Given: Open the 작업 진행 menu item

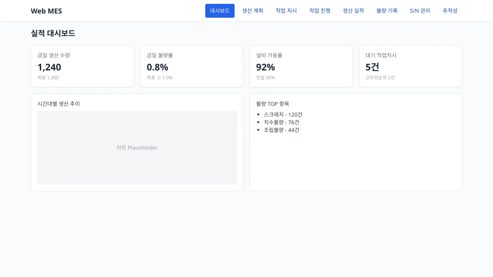Looking at the screenshot, I should click(320, 11).
